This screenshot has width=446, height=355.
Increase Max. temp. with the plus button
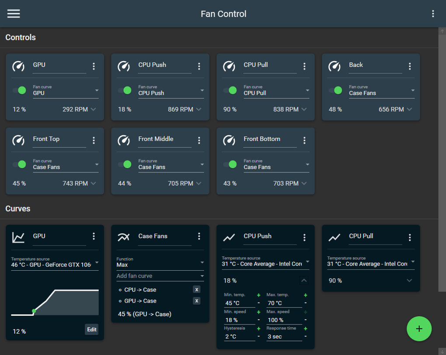[306, 296]
